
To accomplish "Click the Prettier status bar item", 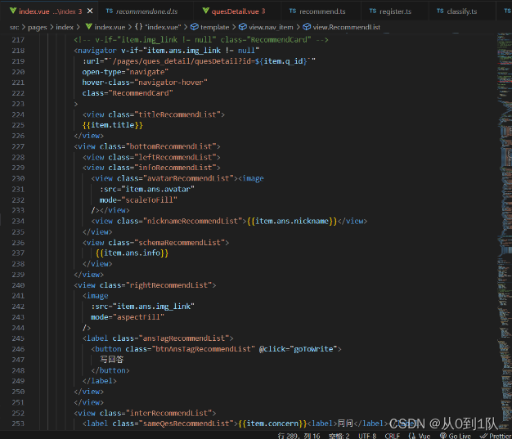I will (x=496, y=436).
